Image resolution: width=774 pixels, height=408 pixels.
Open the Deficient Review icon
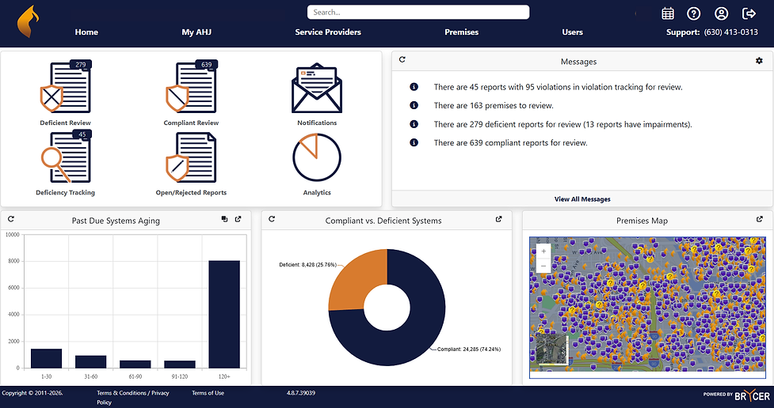click(x=66, y=87)
